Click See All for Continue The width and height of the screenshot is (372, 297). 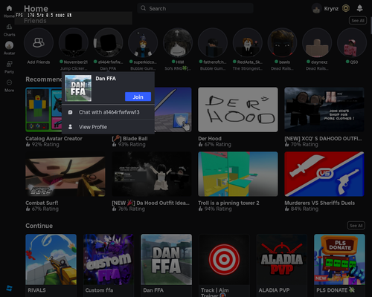tap(356, 226)
